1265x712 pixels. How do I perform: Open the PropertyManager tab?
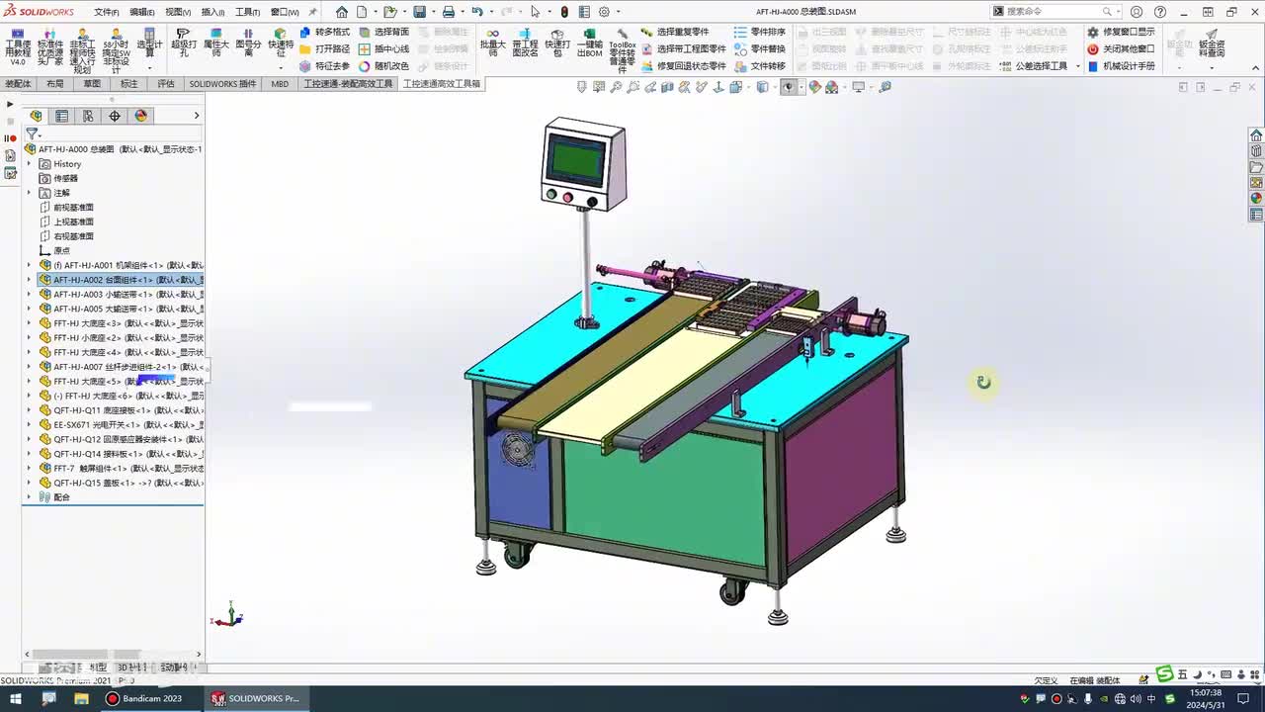pos(62,116)
